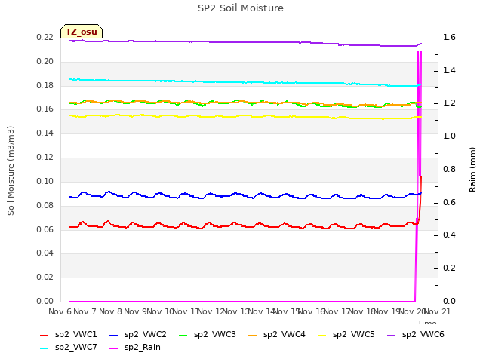Click the 0.00 left axis value
Screen dimensions: 483x362
click(x=45, y=301)
